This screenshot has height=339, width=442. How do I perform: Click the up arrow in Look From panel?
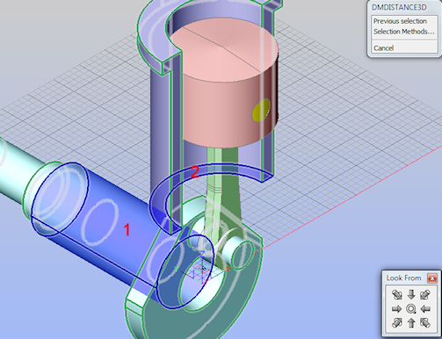coord(411,323)
